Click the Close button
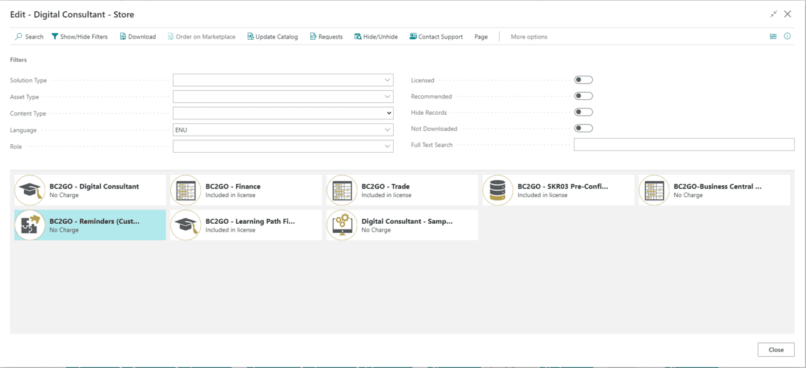The width and height of the screenshot is (806, 368). point(776,350)
